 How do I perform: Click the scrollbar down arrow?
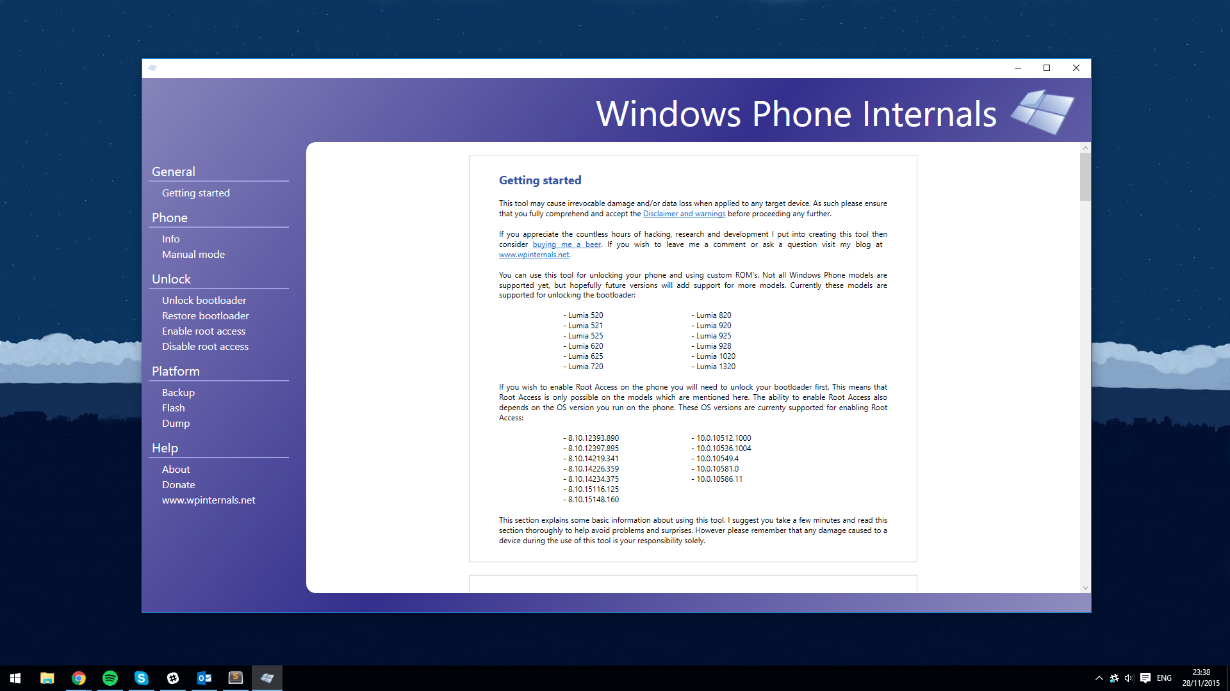(x=1085, y=587)
